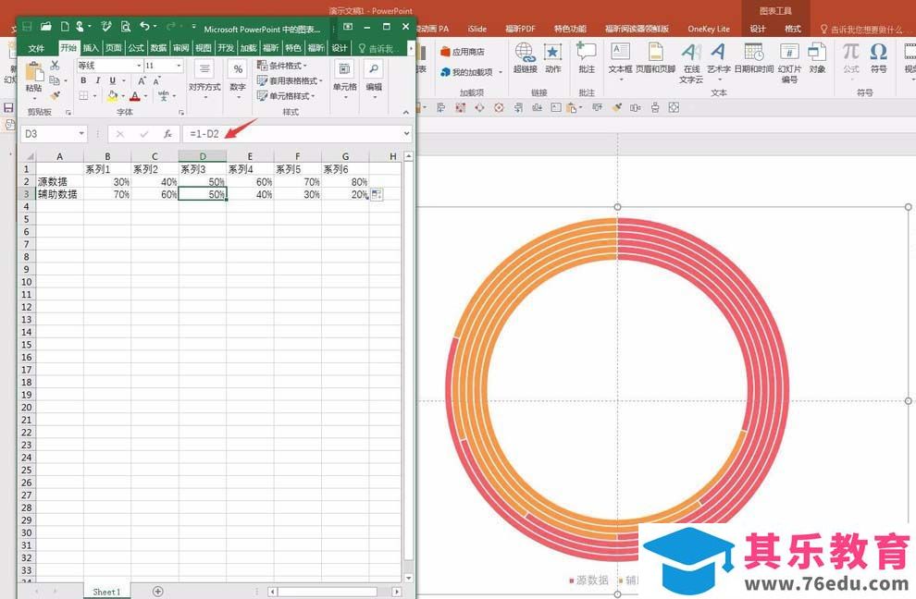The height and width of the screenshot is (599, 916).
Task: Increase the font size in Excel
Action: coord(142,80)
